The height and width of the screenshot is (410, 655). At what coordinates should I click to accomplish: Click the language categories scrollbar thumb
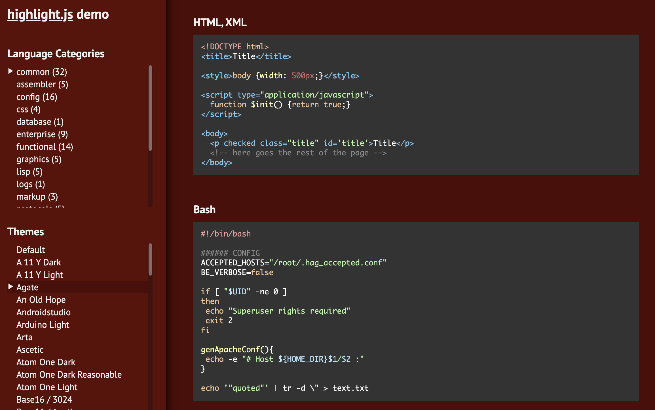[x=150, y=108]
